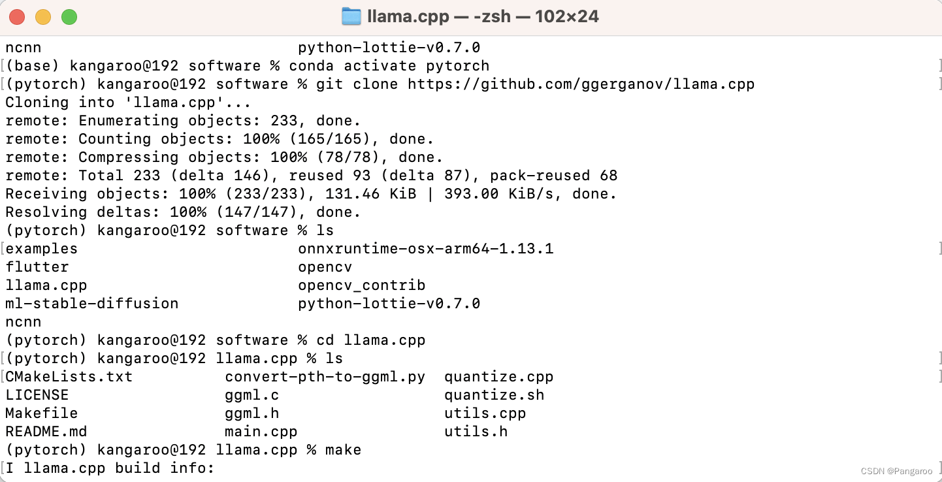Click the 'cd llama.cpp' command text

371,340
